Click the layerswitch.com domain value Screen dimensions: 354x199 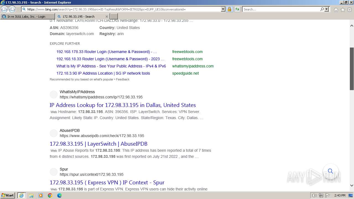click(80, 34)
